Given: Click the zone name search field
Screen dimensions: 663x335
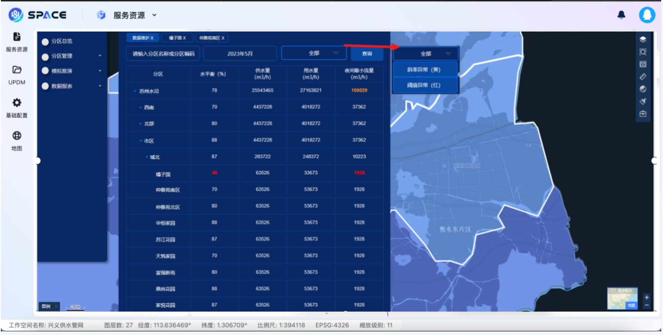Looking at the screenshot, I should [x=163, y=54].
